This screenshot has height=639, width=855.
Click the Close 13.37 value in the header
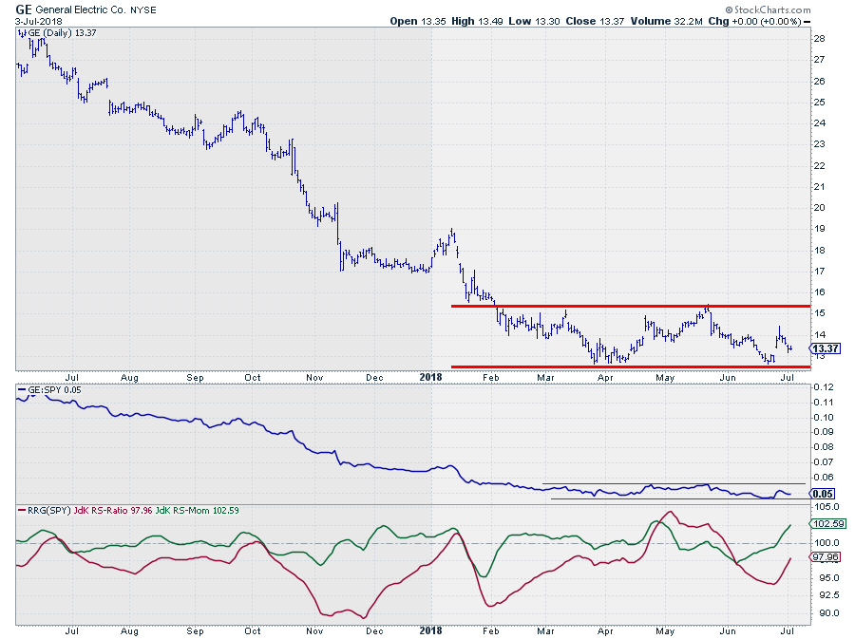tap(595, 21)
